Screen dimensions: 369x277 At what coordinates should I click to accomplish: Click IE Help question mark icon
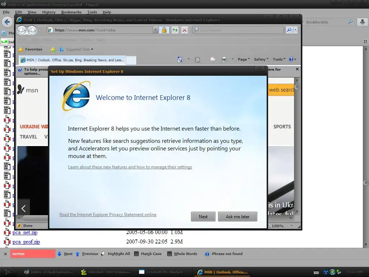click(x=291, y=59)
